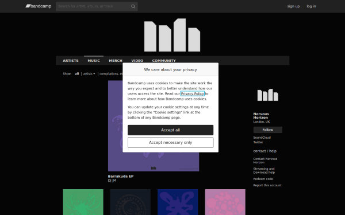Expand the artists filter dropdown
345x215 pixels.
coord(89,74)
